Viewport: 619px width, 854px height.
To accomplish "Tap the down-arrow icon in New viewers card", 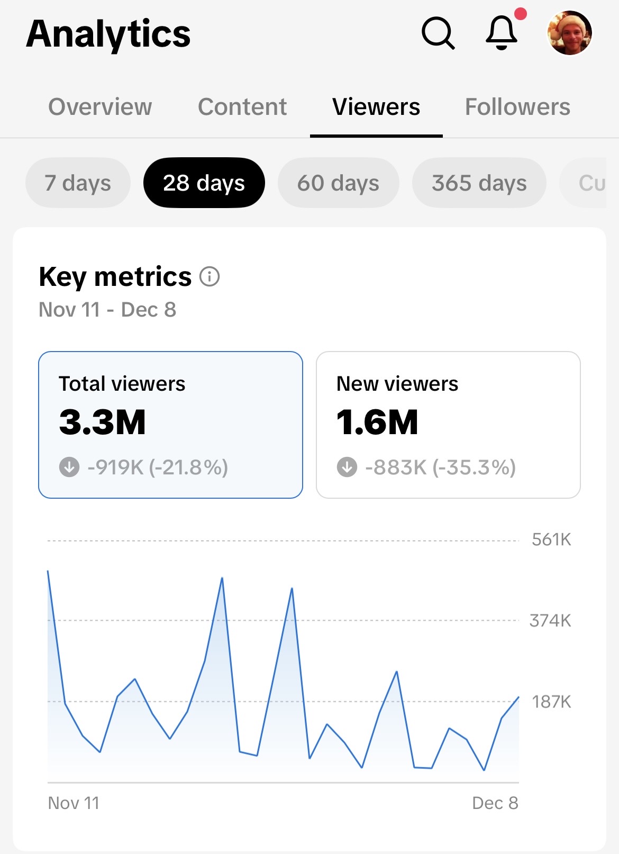I will pyautogui.click(x=347, y=468).
